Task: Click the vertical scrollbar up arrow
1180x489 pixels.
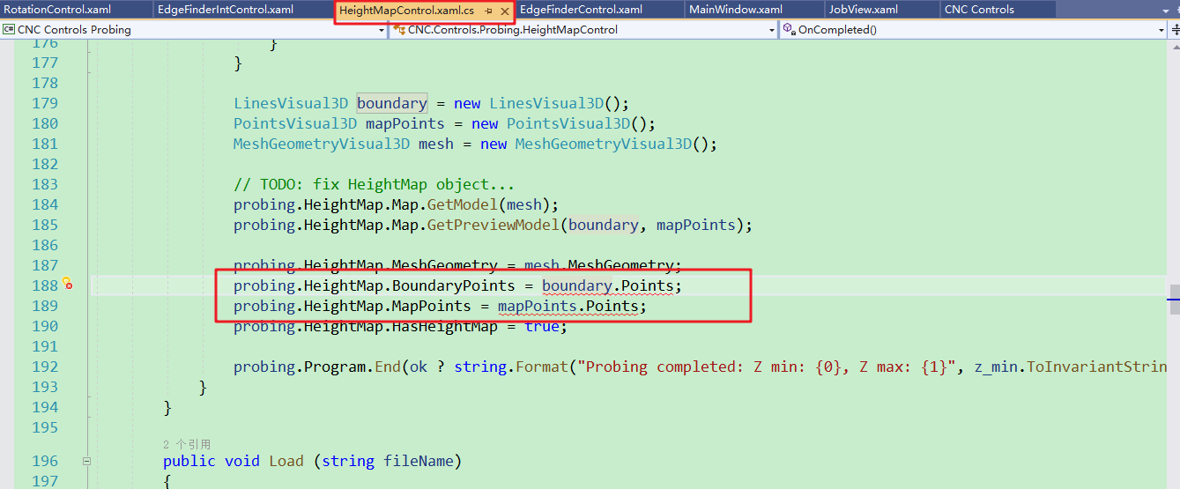Action: [x=1174, y=46]
